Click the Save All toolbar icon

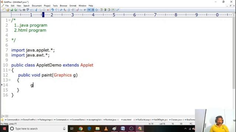pyautogui.click(x=15, y=10)
